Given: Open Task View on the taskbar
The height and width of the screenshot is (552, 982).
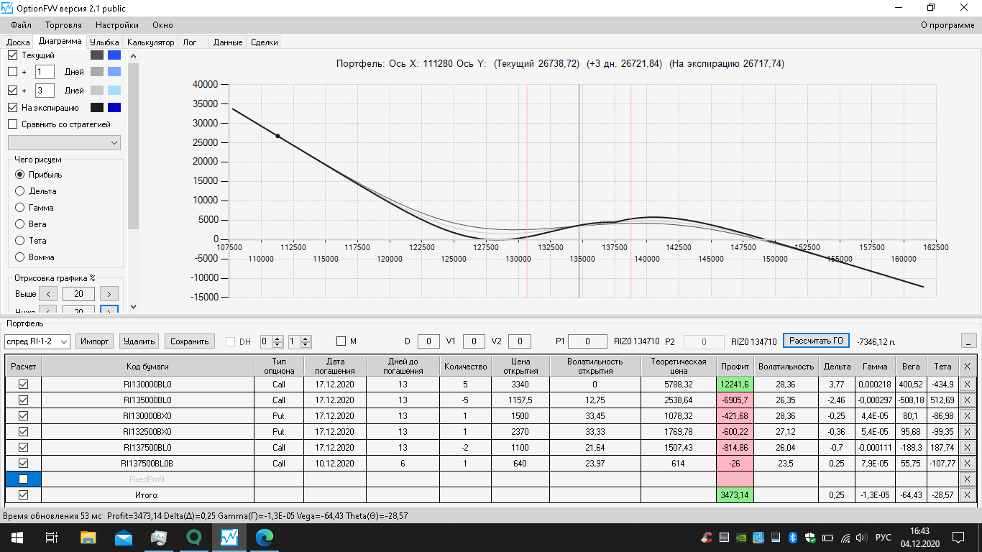Looking at the screenshot, I should pyautogui.click(x=51, y=537).
